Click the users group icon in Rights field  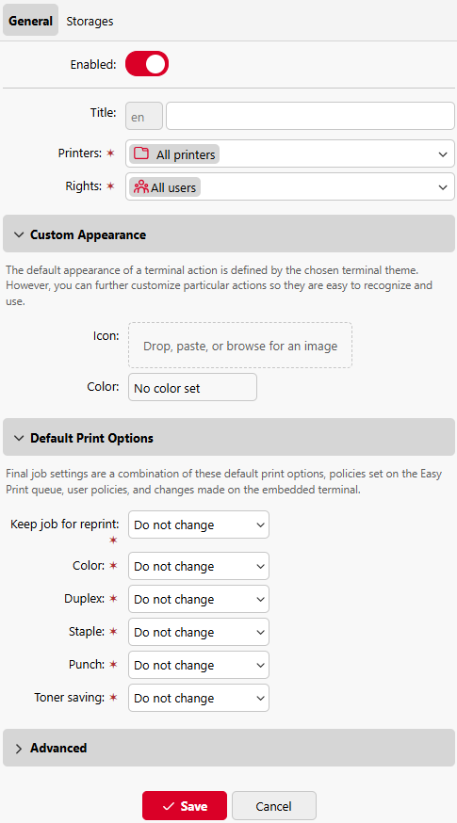click(x=140, y=186)
